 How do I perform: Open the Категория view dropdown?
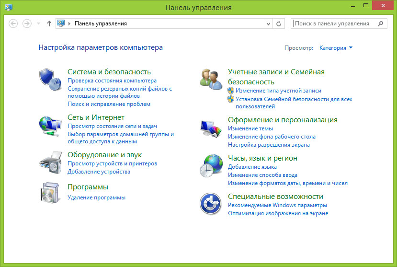point(336,48)
